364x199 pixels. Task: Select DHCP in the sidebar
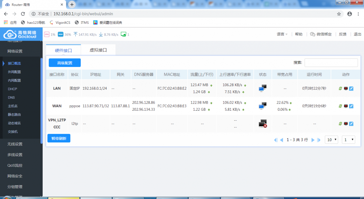pyautogui.click(x=12, y=89)
